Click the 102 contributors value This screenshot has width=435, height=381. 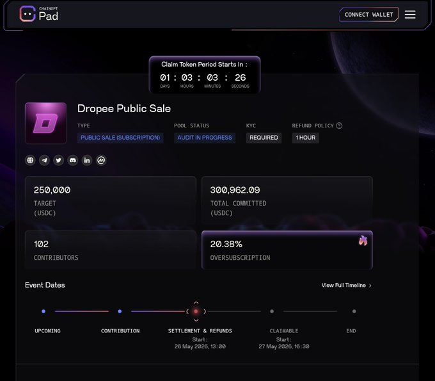click(x=42, y=244)
